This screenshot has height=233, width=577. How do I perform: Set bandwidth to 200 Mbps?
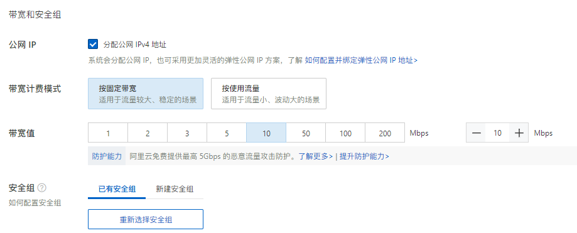[385, 133]
